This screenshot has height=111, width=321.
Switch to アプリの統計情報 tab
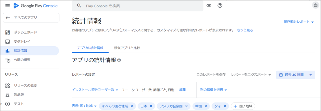pos(90,48)
